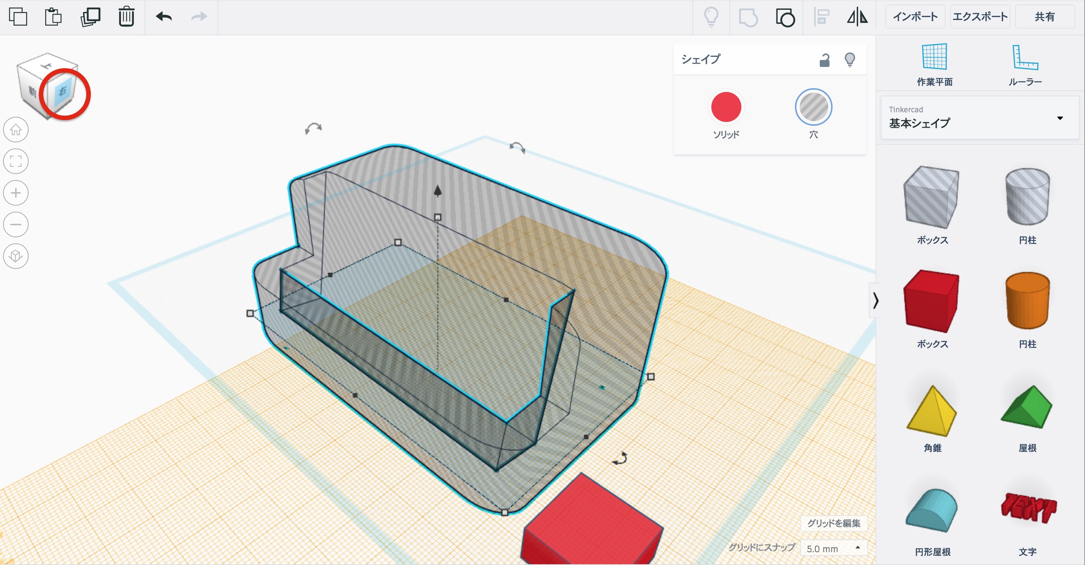Screen dimensions: 1085x565
Task: Click the Duplicate and repeat icon
Action: 90,17
